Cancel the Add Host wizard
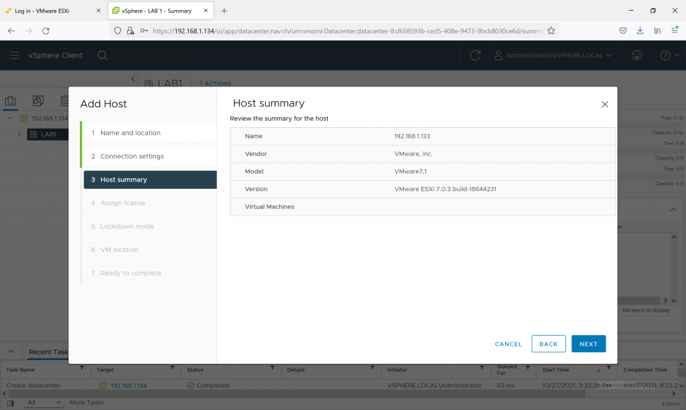The height and width of the screenshot is (410, 686). (508, 344)
